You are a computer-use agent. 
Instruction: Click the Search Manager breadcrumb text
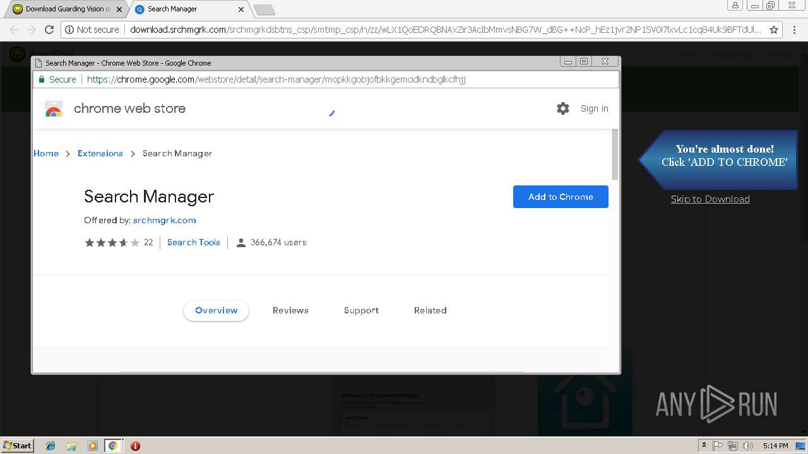177,153
